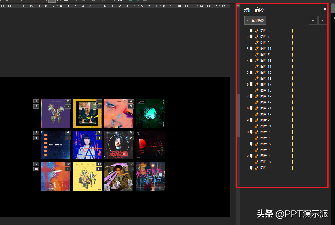Click star icon of unnumbered 图片 11 entry
Image resolution: width=335 pixels, height=225 pixels.
point(257,66)
